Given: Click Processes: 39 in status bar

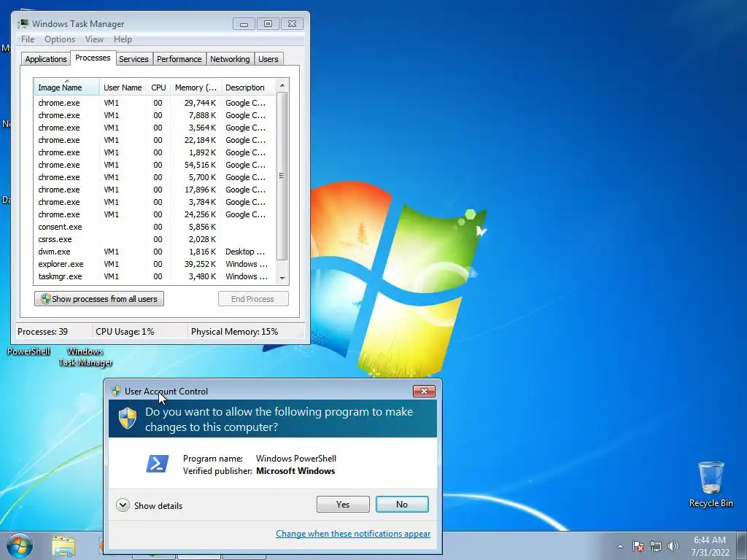Looking at the screenshot, I should pos(43,332).
